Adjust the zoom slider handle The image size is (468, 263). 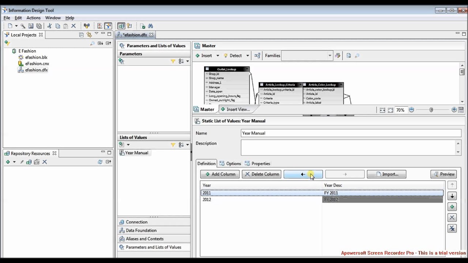click(x=431, y=110)
